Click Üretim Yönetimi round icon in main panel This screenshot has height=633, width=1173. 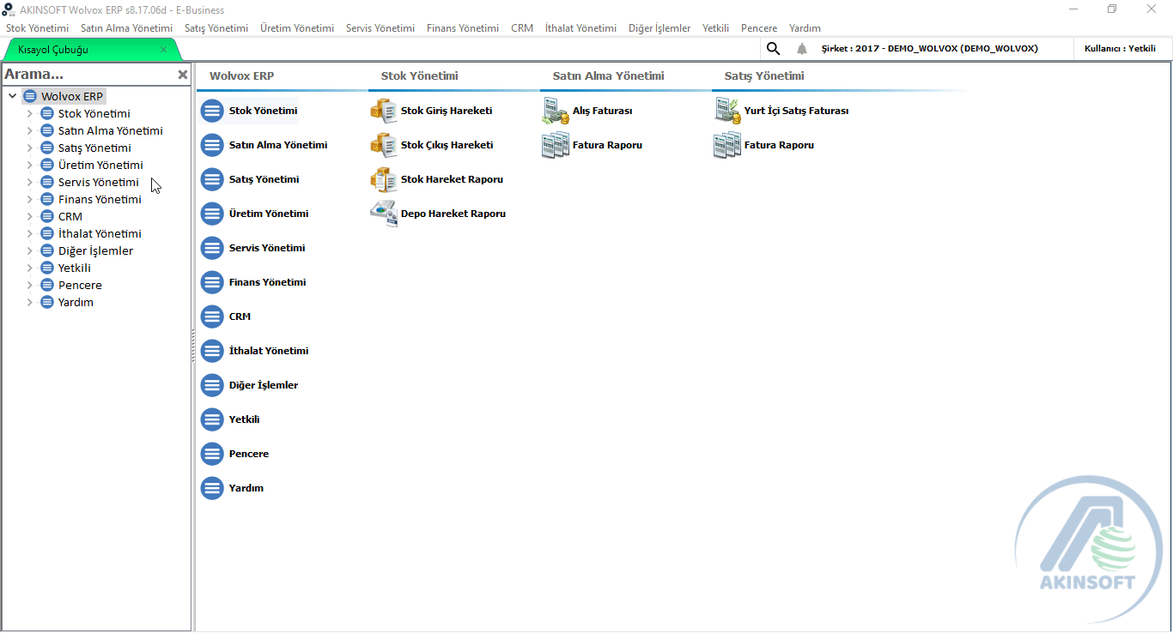[x=212, y=214]
